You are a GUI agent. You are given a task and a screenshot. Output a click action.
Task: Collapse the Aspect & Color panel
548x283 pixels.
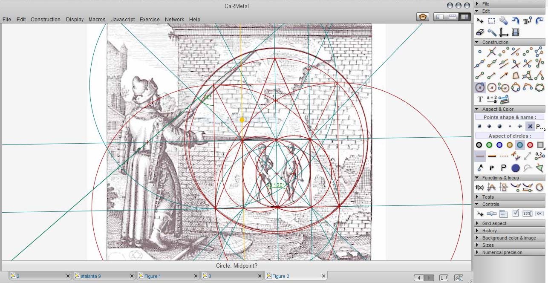click(x=510, y=109)
